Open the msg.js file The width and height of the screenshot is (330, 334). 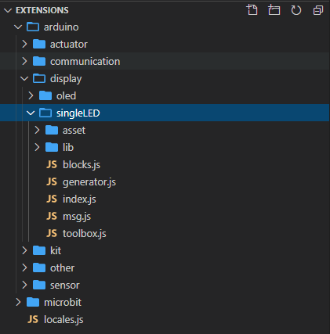pos(165,216)
